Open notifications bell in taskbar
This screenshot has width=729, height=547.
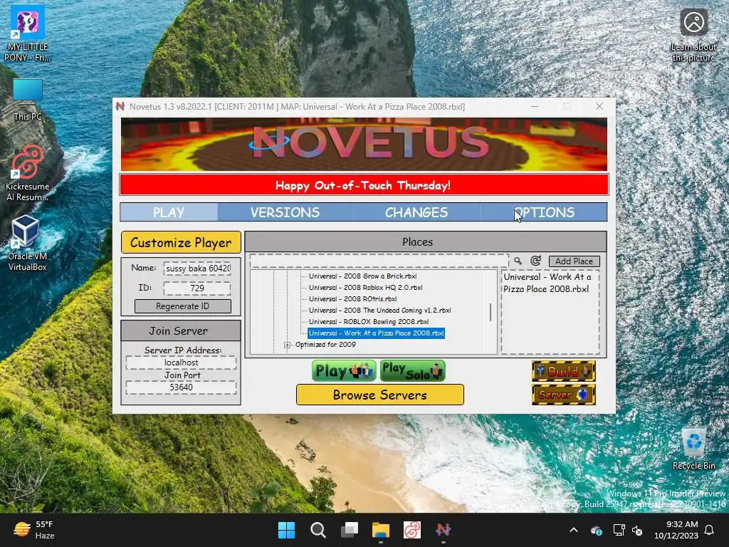click(x=709, y=530)
